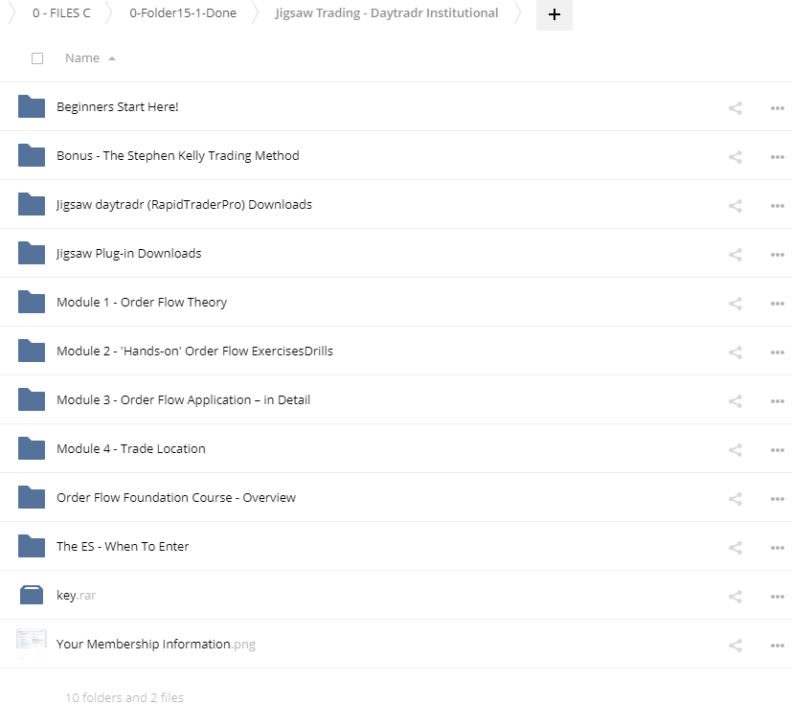
Task: Open Order Flow Foundation Course - Overview
Action: click(x=176, y=498)
